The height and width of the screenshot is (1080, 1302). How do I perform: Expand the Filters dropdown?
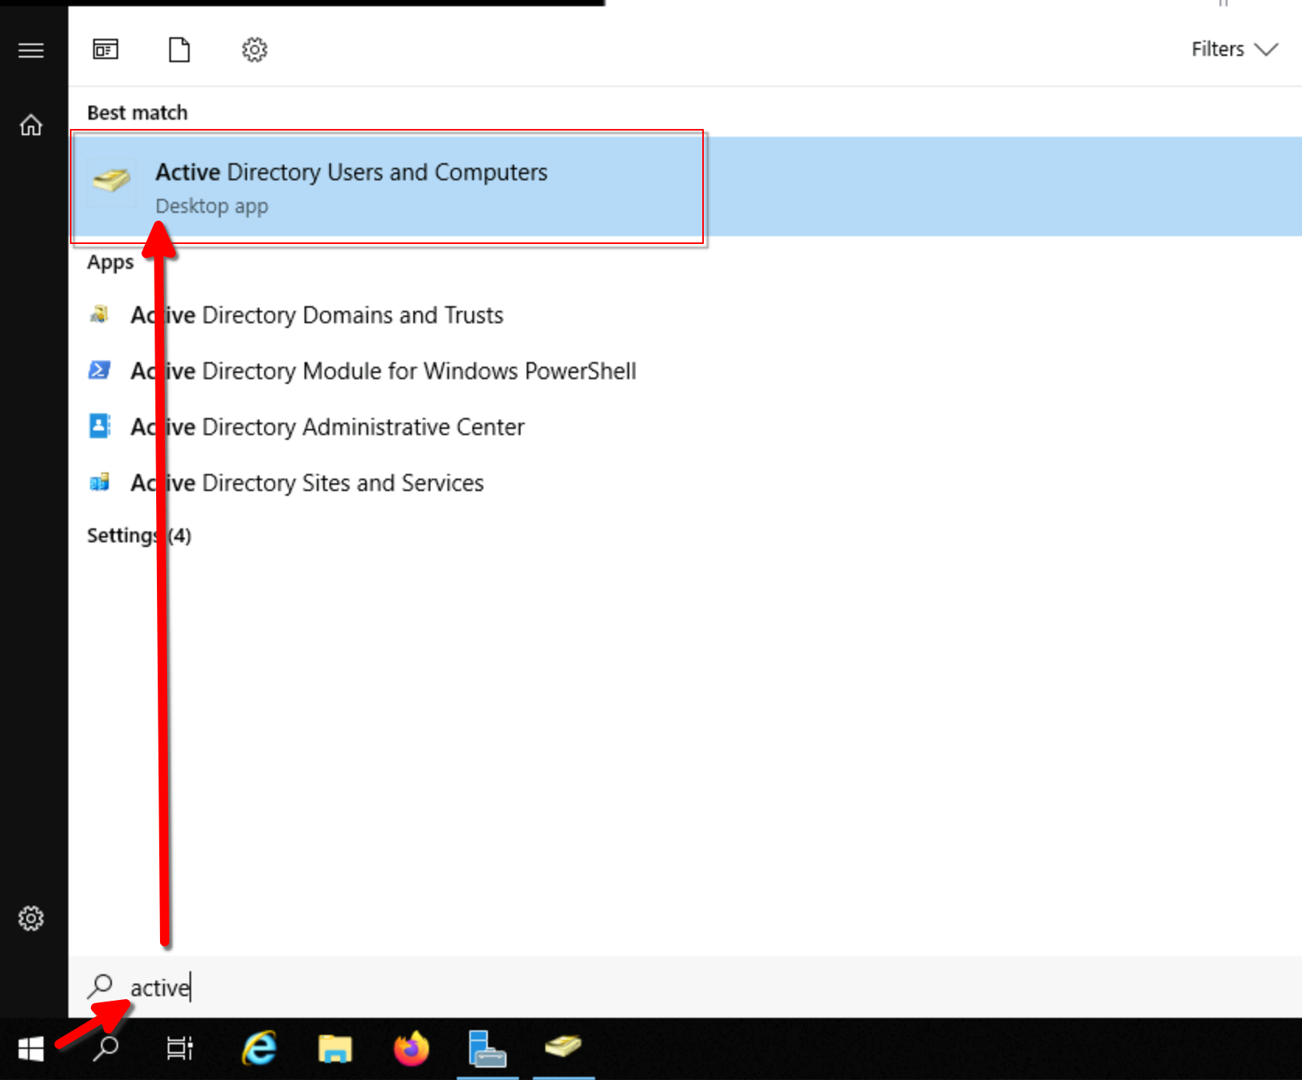coord(1233,50)
